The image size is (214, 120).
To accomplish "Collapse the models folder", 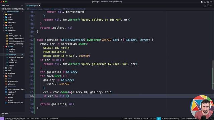I will [x=10, y=47].
